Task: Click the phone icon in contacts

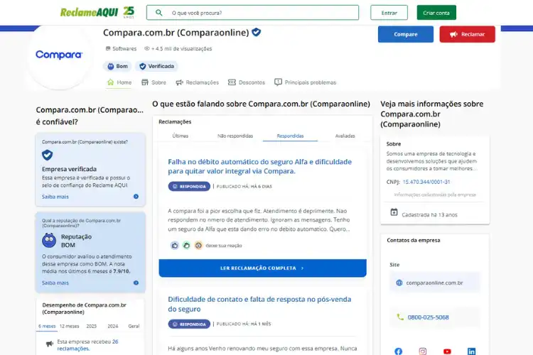Action: (400, 317)
